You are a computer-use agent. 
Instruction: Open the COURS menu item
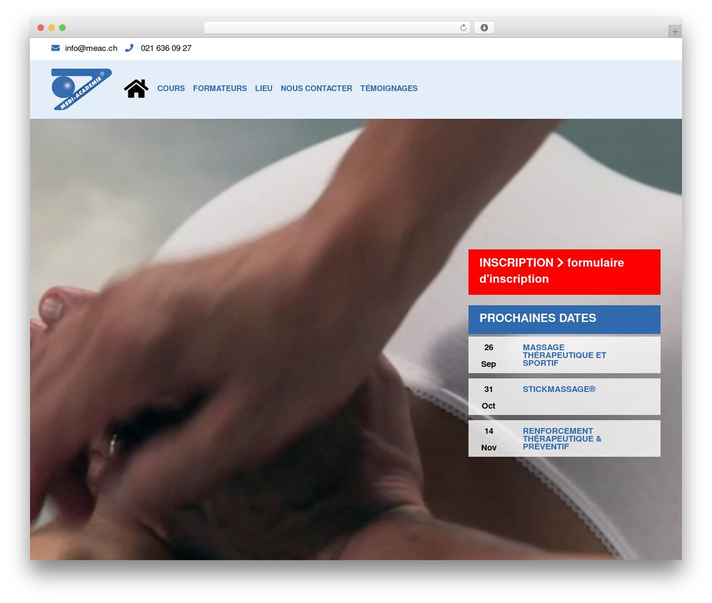pos(171,88)
